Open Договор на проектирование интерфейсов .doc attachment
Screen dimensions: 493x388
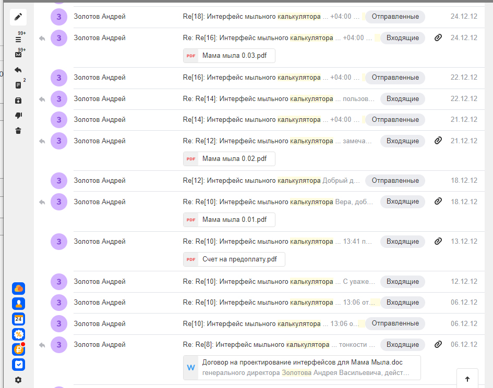(302, 368)
